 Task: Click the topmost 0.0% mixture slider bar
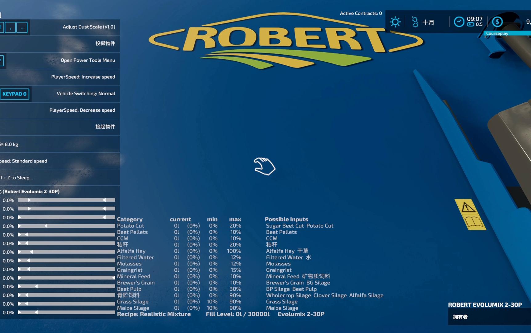pos(67,200)
